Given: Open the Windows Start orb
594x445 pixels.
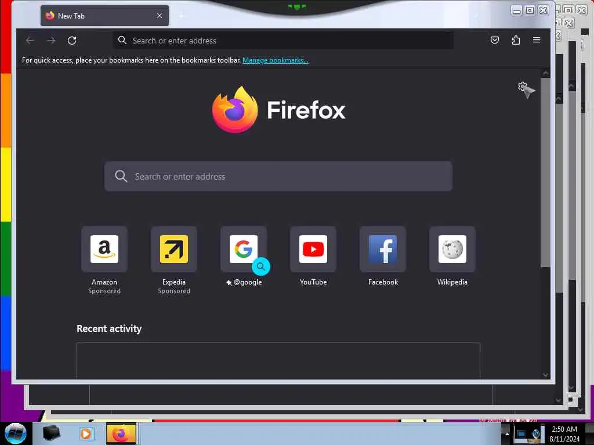Looking at the screenshot, I should coord(16,433).
